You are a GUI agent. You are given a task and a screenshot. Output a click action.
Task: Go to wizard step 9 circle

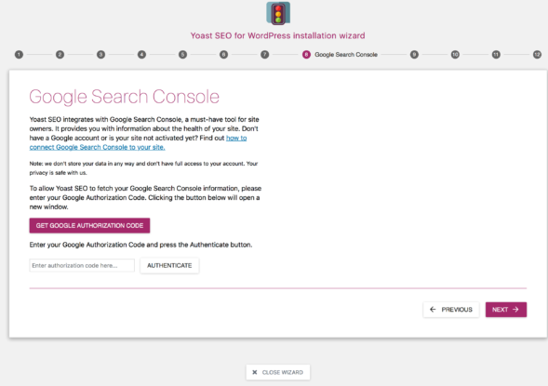[414, 55]
